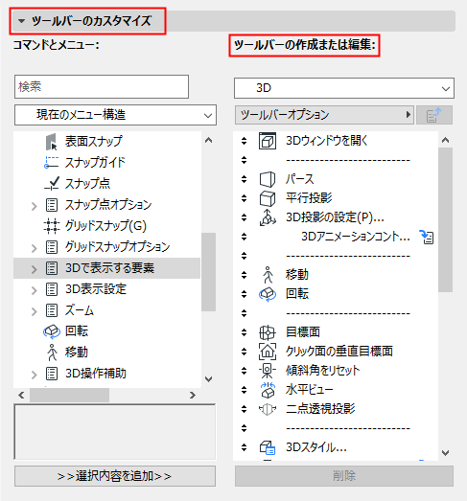This screenshot has height=501, width=467.
Task: Click the >>選択内容を追加>> button
Action: [x=115, y=476]
